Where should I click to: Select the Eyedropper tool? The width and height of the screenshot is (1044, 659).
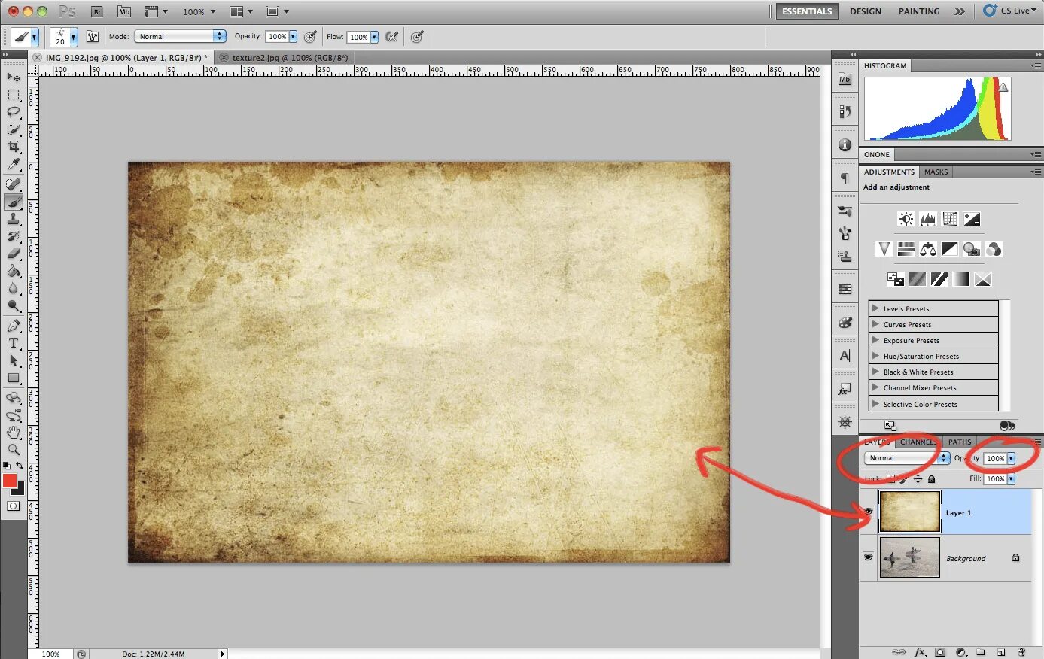(14, 164)
